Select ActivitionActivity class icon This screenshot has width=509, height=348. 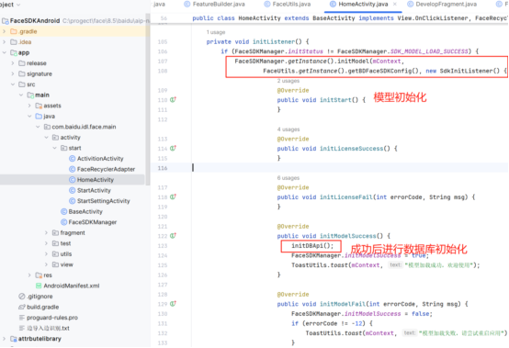(x=72, y=159)
